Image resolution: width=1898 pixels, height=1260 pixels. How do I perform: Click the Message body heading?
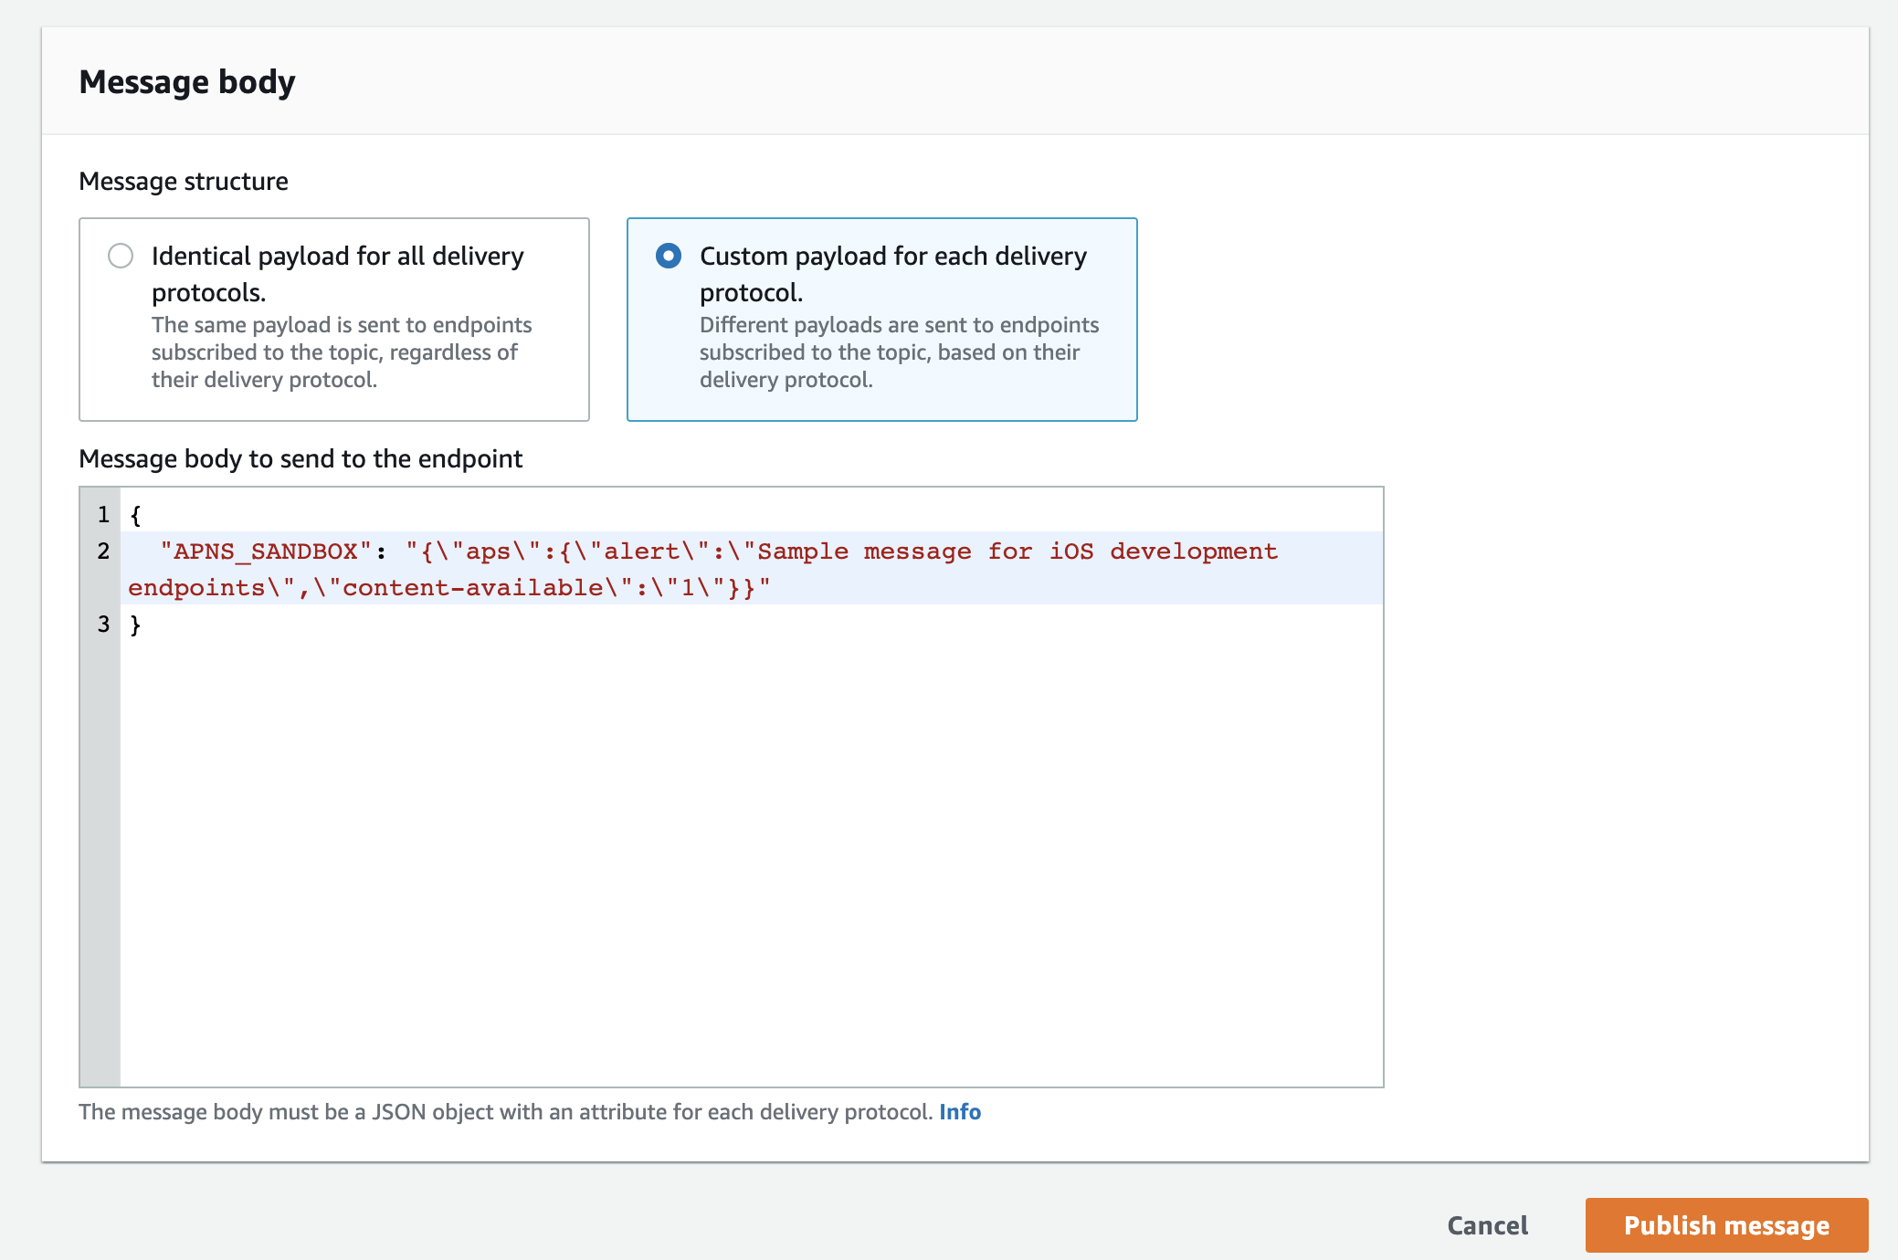[187, 81]
